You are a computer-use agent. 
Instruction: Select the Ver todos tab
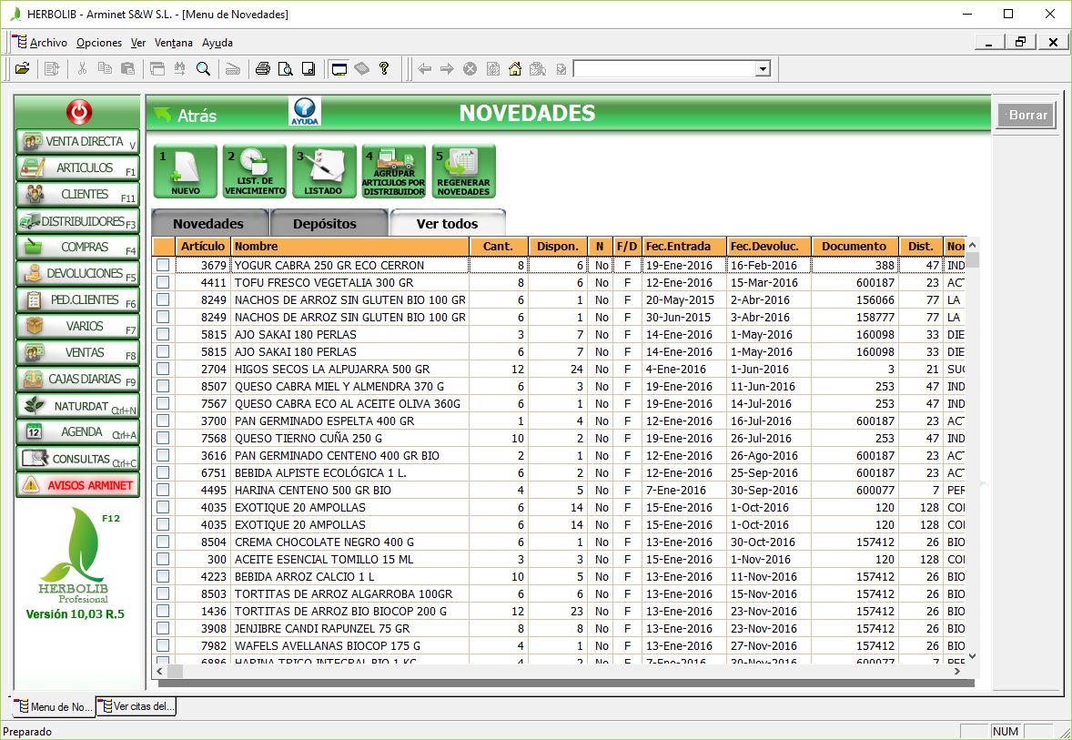click(448, 224)
